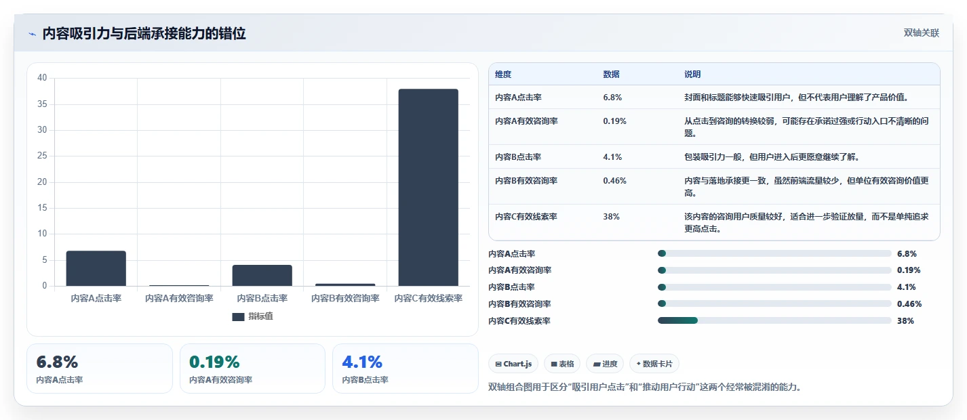Click the 表格 tag chip

[x=562, y=364]
